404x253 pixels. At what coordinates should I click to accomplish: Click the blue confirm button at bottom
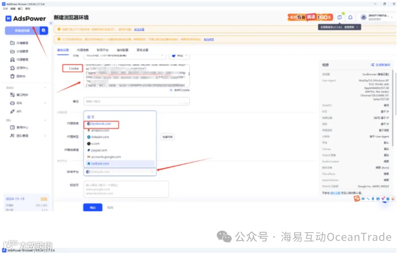pyautogui.click(x=93, y=207)
